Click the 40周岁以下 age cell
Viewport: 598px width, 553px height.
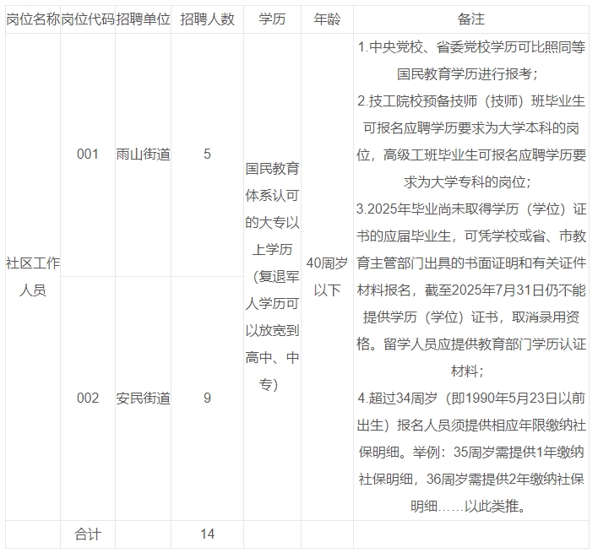(x=327, y=277)
